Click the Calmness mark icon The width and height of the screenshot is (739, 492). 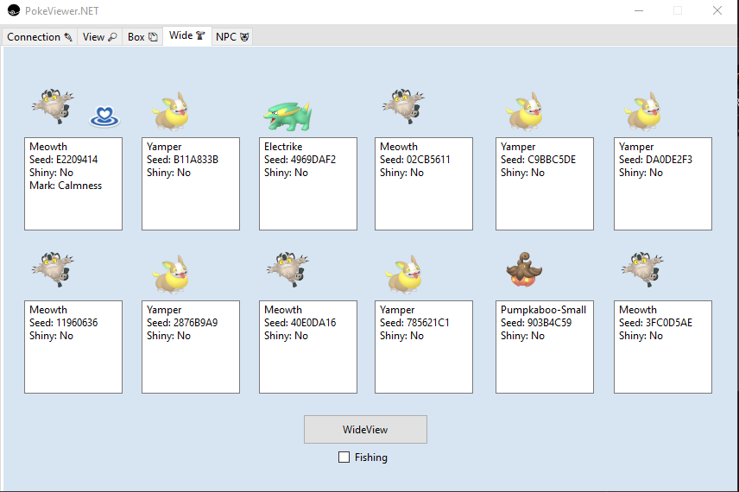[104, 117]
